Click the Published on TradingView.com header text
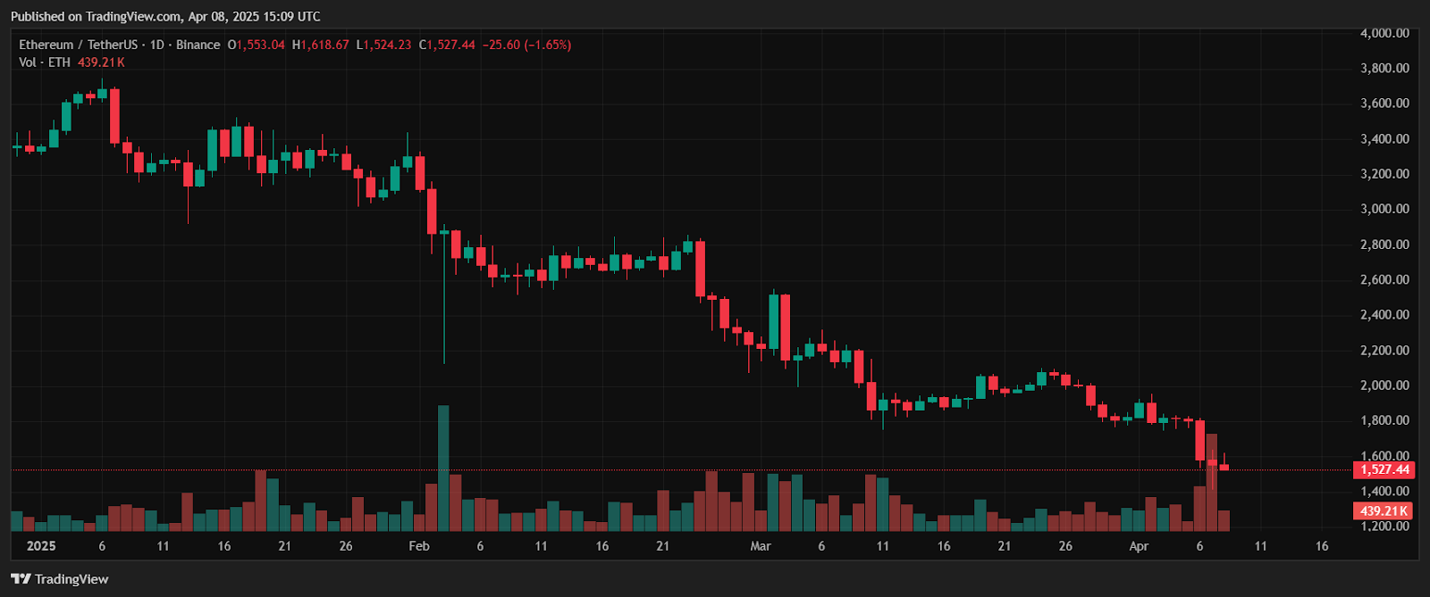The width and height of the screenshot is (1430, 597). (165, 16)
